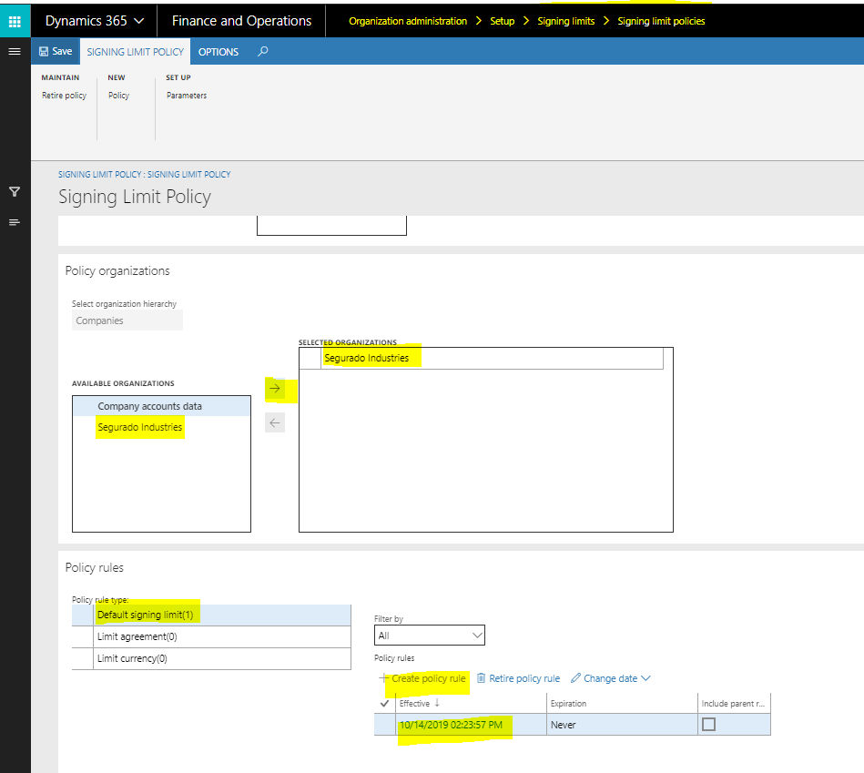
Task: Expand the Change date chevron
Action: [645, 678]
